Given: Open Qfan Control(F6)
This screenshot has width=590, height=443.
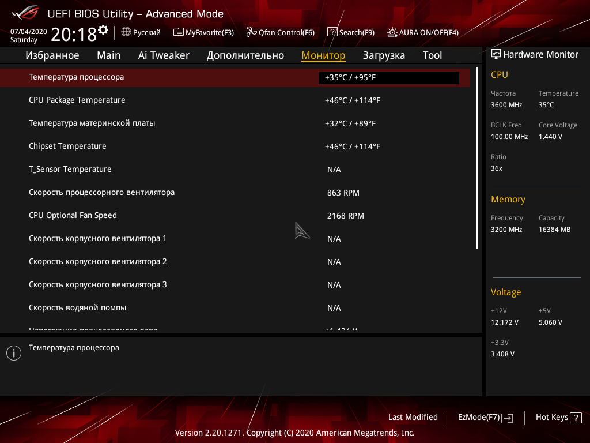Looking at the screenshot, I should 281,32.
